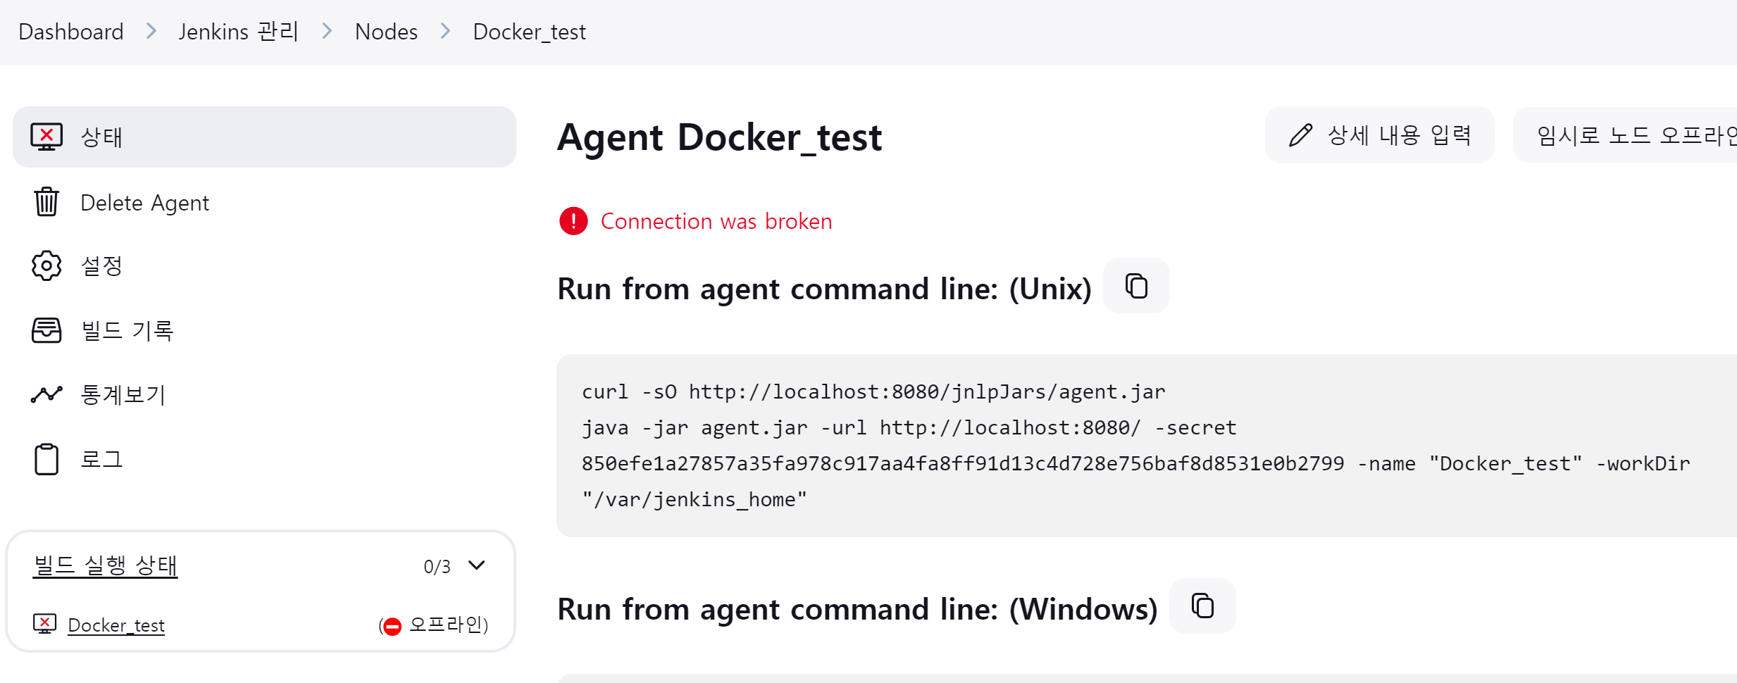Click the Docker_test breadcrumb
Screen dimensions: 1737x683
[529, 32]
